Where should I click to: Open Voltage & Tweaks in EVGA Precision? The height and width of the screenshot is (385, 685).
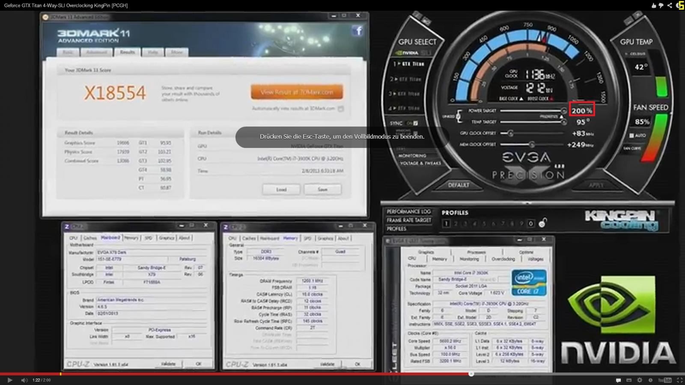421,163
